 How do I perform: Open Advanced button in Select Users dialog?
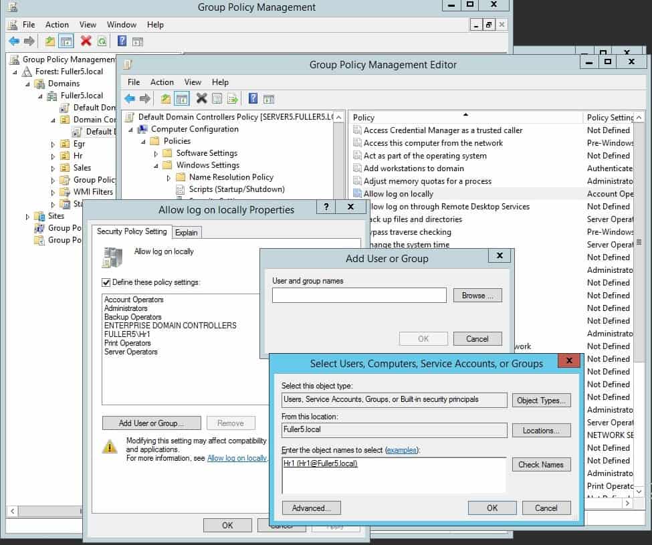point(312,508)
